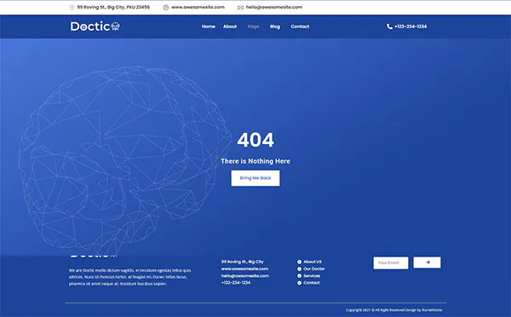
Task: Click the Your Email input field
Action: tap(390, 262)
